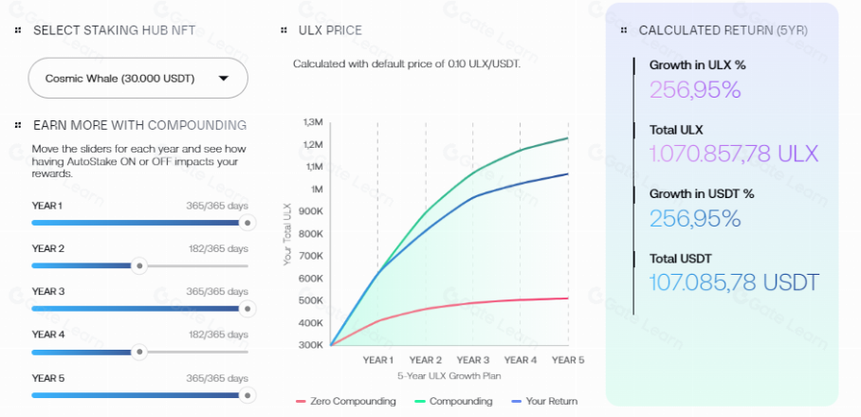Click the Growth in ULX 256,95% value
The image size is (861, 417).
coord(695,90)
